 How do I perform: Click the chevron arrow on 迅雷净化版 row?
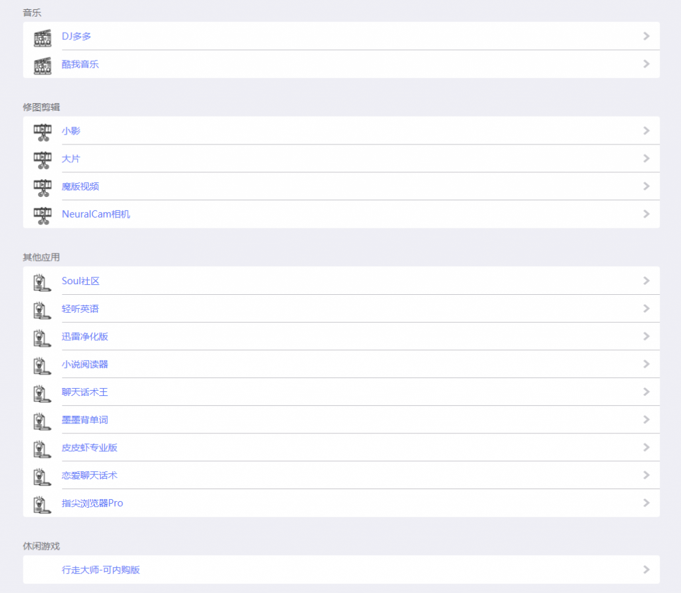point(646,337)
